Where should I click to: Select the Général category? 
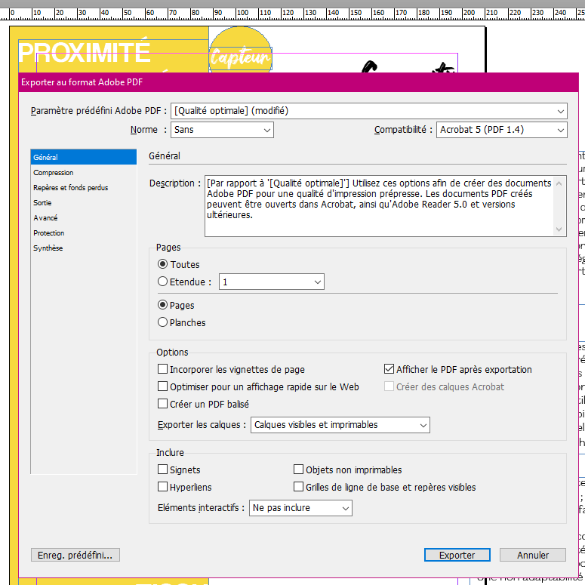pos(84,157)
